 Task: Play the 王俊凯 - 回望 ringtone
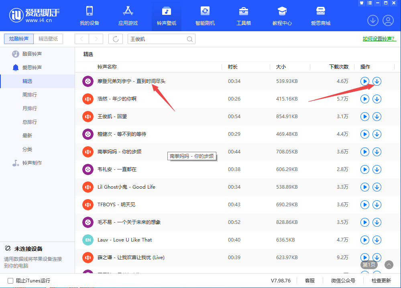coord(364,117)
